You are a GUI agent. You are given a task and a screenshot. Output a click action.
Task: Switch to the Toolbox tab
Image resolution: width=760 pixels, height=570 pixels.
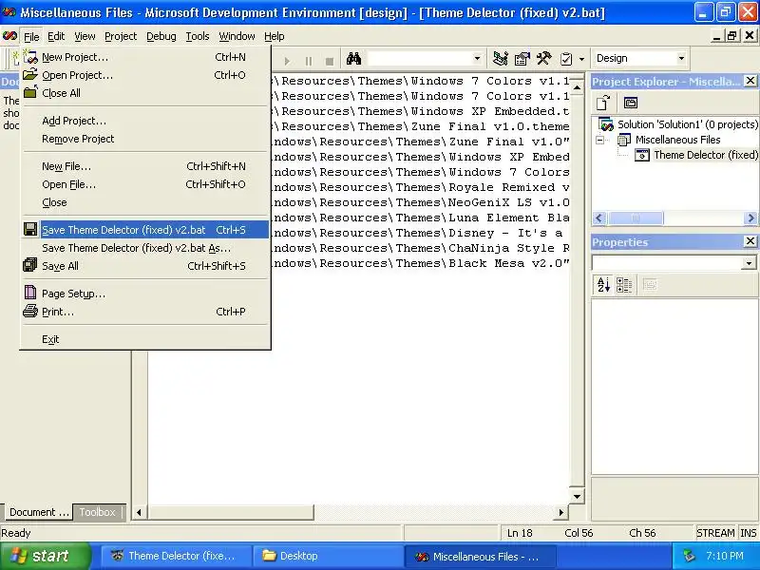(x=98, y=512)
